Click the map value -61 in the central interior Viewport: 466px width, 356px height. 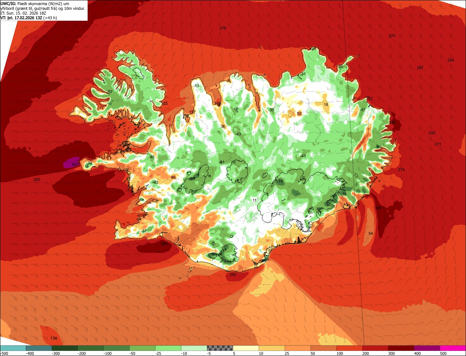[221, 162]
